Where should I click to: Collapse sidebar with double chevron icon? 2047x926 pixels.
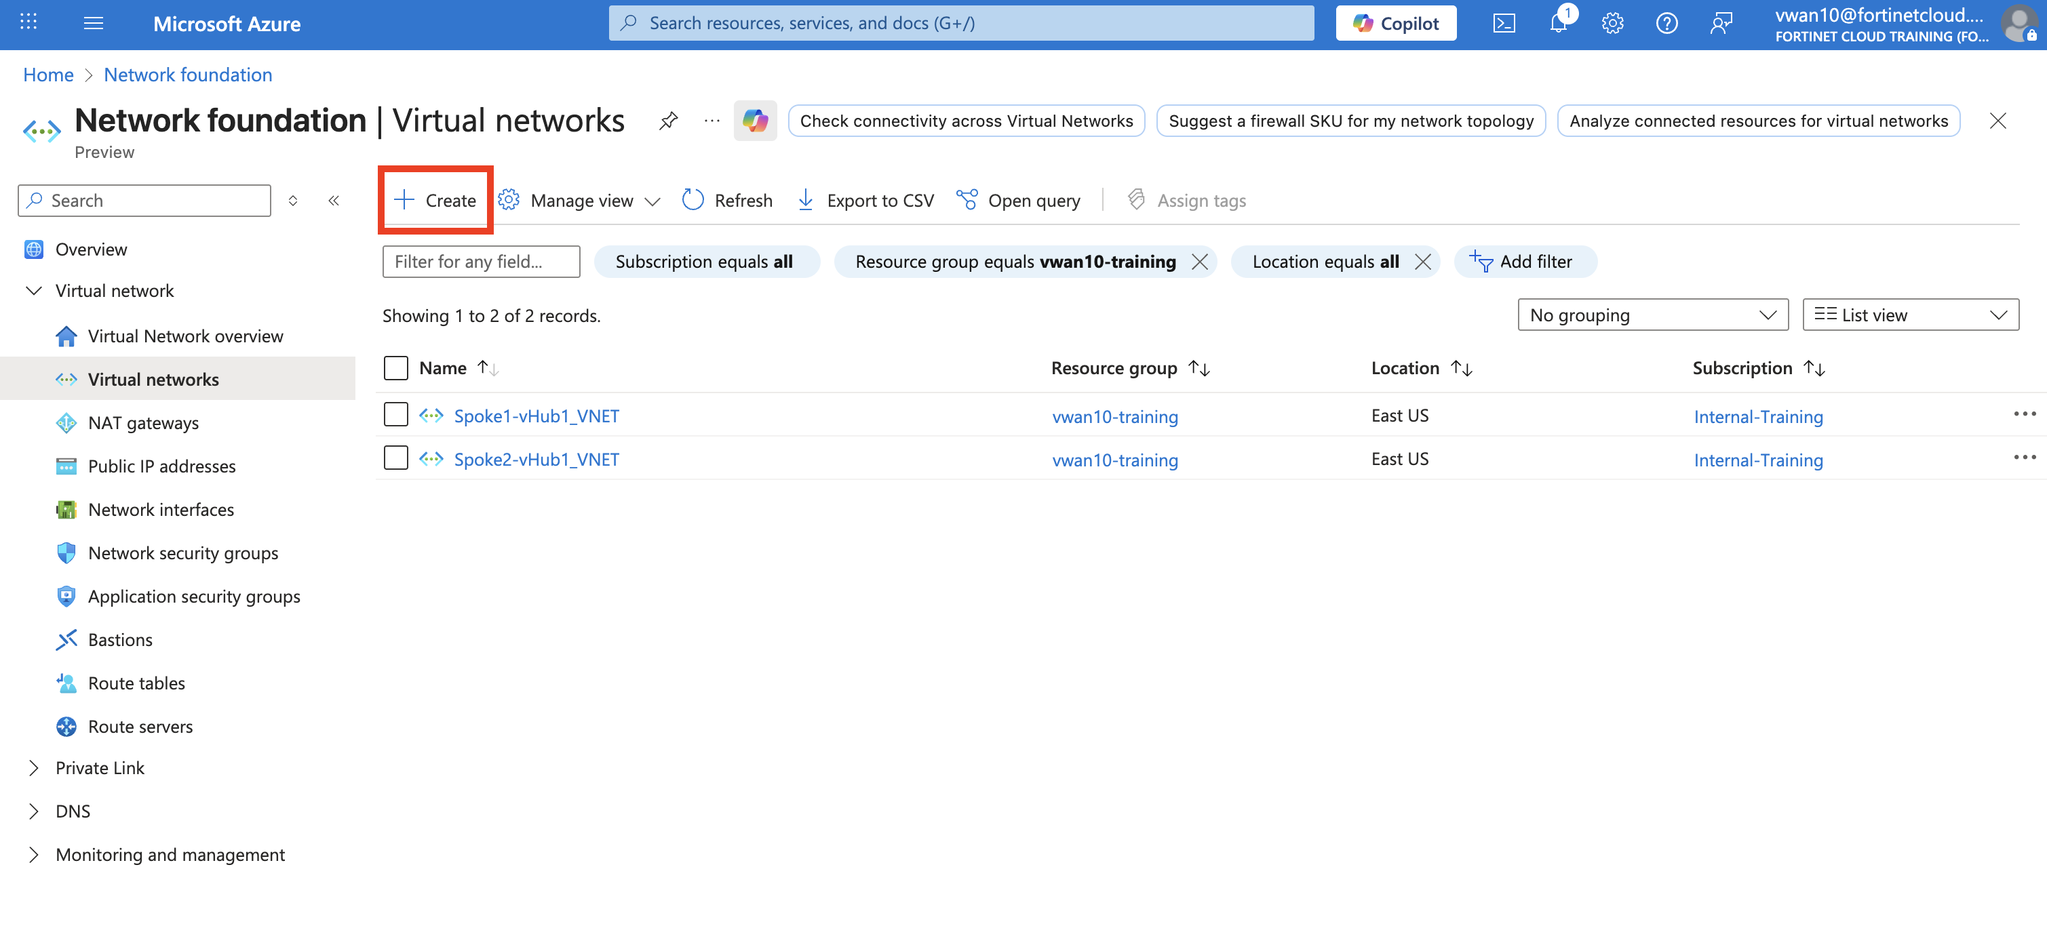[x=334, y=201]
